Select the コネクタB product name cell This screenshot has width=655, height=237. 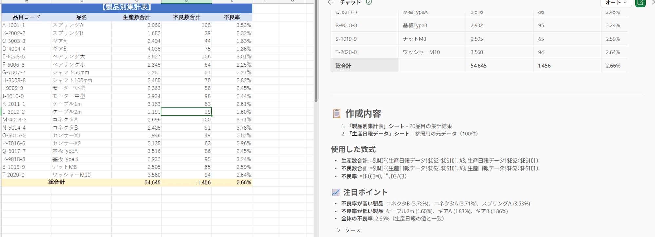coord(81,128)
